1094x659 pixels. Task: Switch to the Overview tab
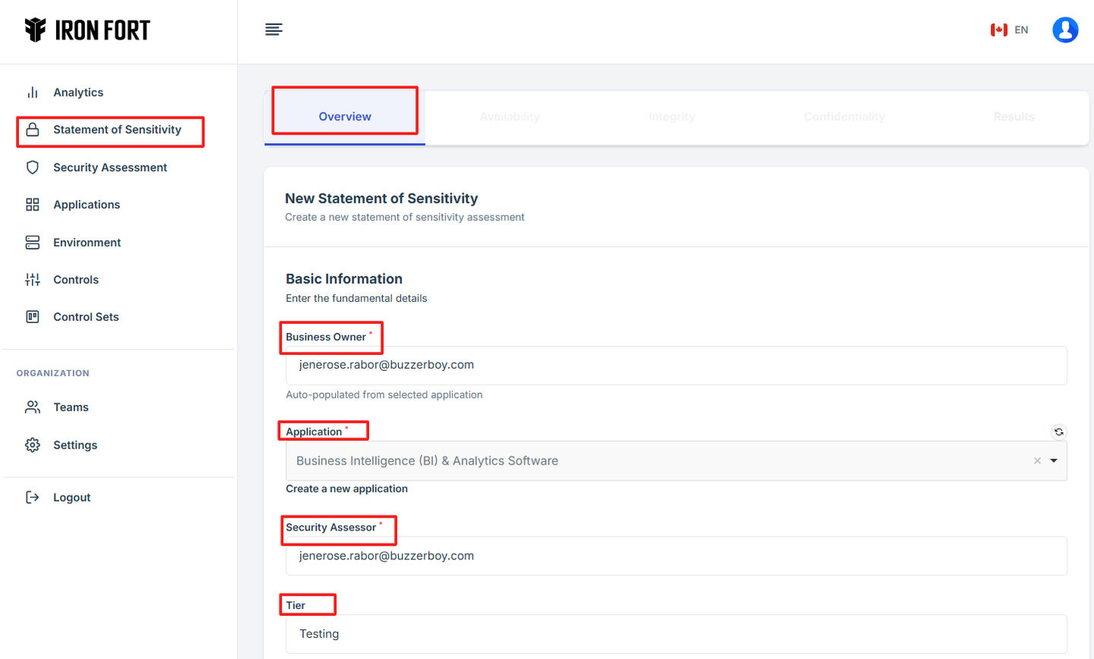345,116
